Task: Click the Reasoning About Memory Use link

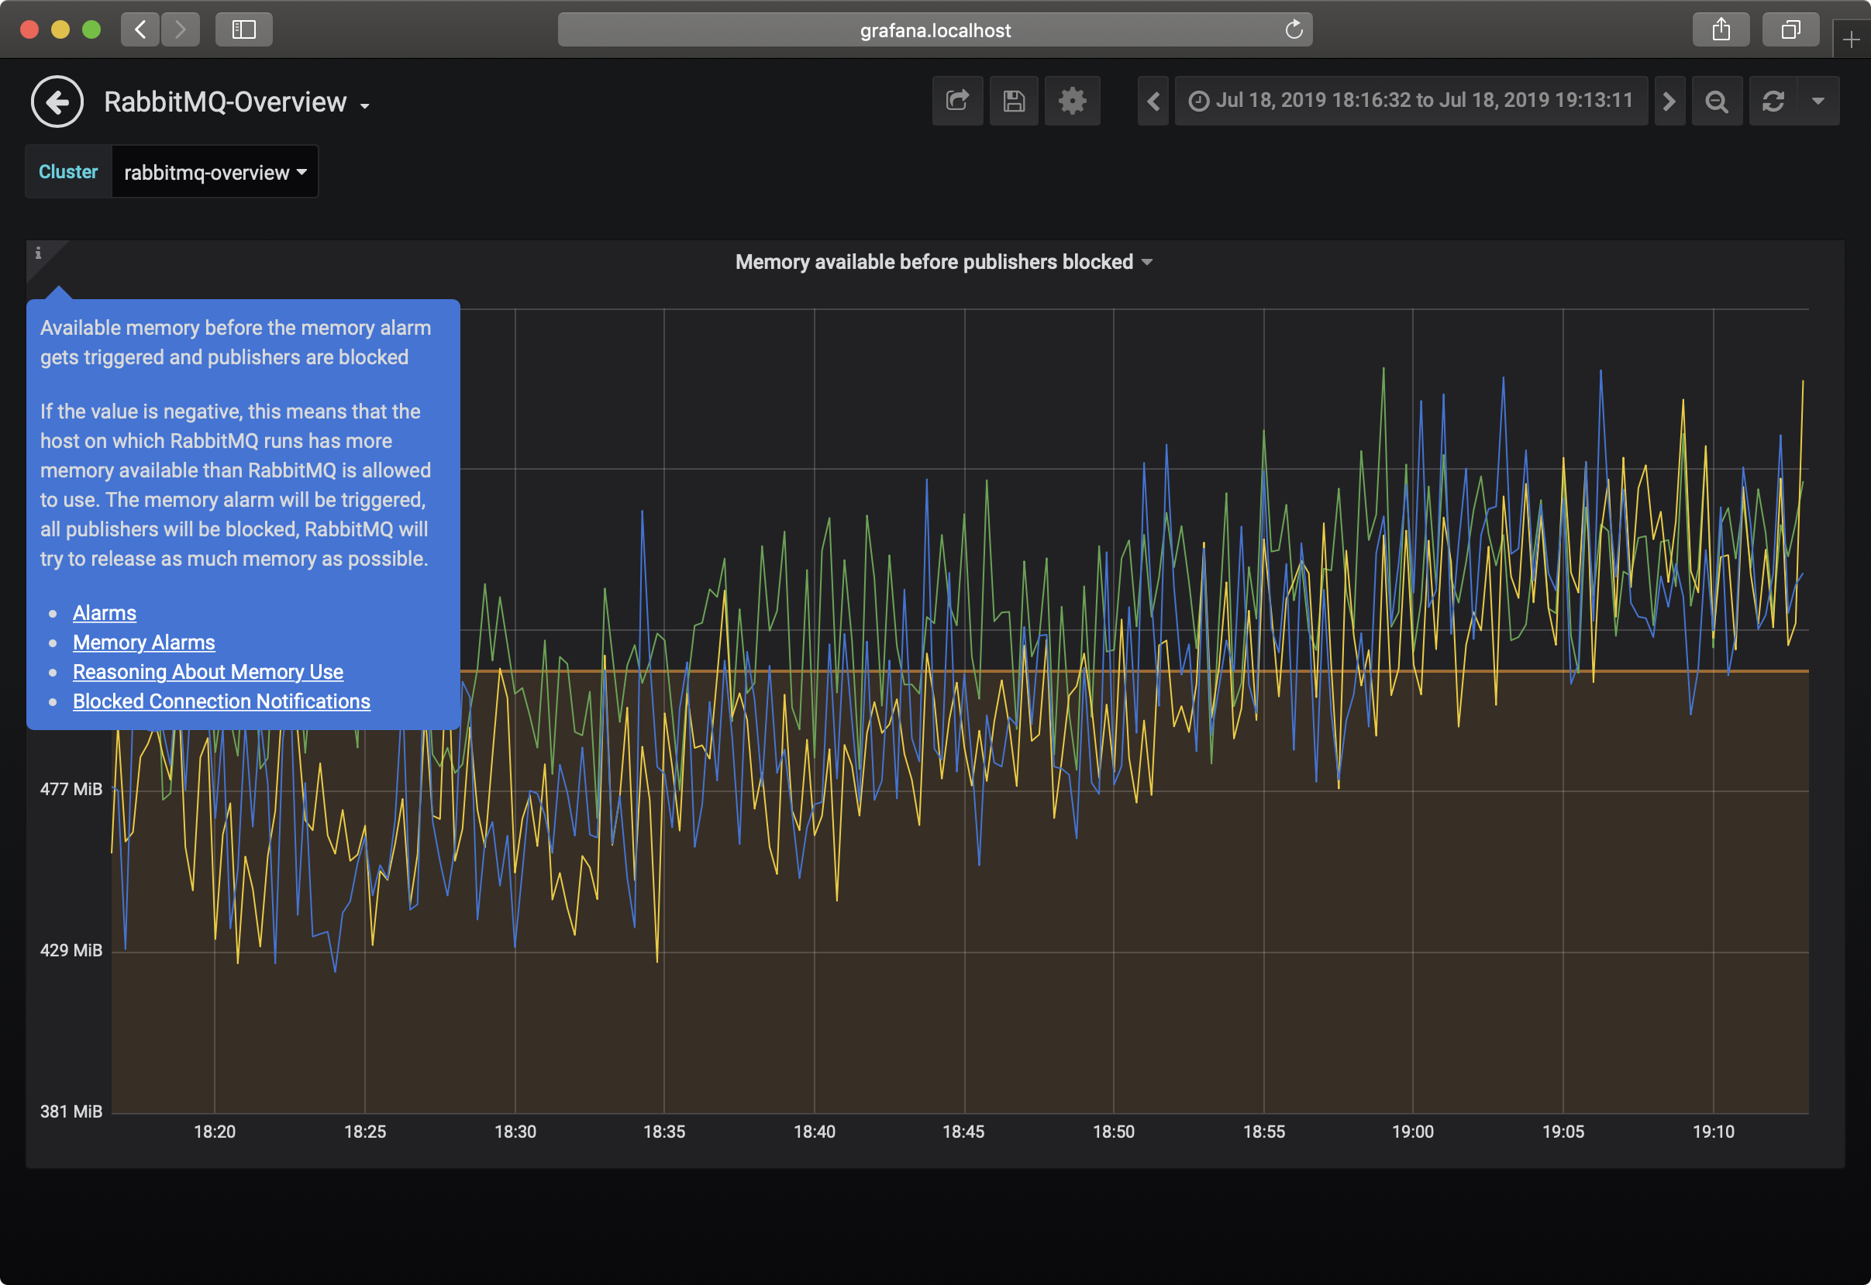Action: (x=208, y=672)
